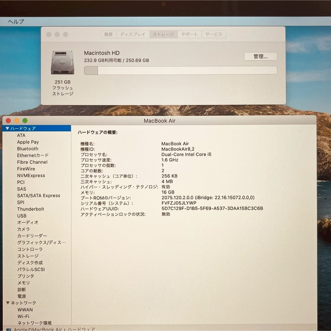Minimize MacBook Air window with yellow button
Image resolution: width=331 pixels, height=331 pixels.
pyautogui.click(x=17, y=121)
